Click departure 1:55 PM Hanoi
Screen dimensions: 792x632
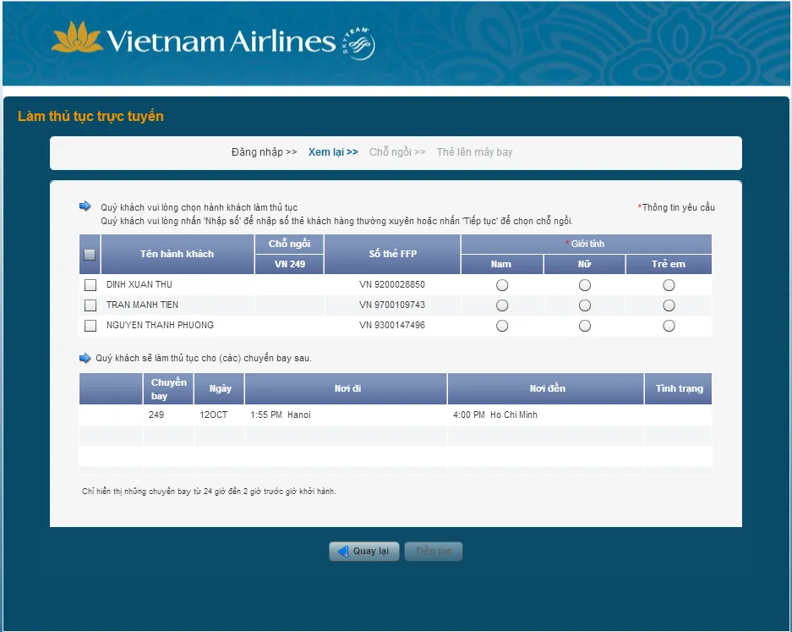click(x=281, y=415)
